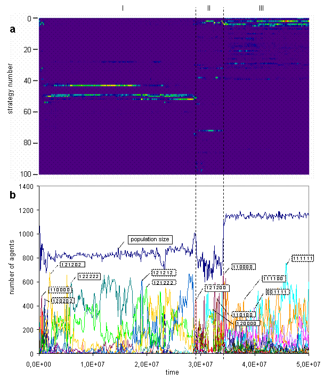Select the 121222 strategy label
The width and height of the screenshot is (324, 381).
pyautogui.click(x=164, y=283)
